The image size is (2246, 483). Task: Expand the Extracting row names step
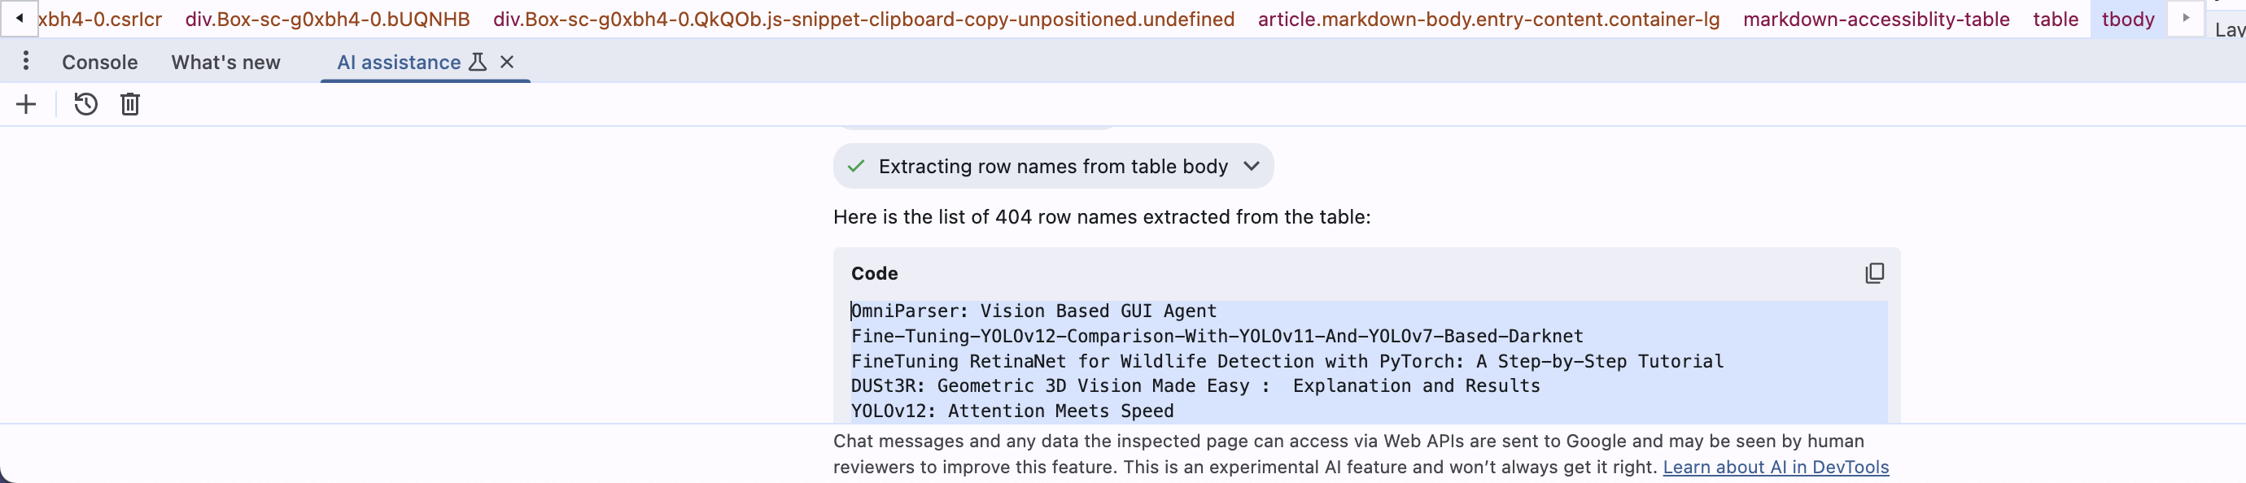(1053, 167)
